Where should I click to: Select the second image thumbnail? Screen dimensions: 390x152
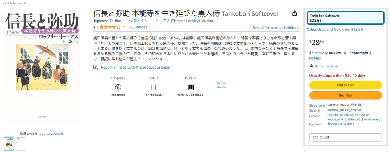coord(21,144)
